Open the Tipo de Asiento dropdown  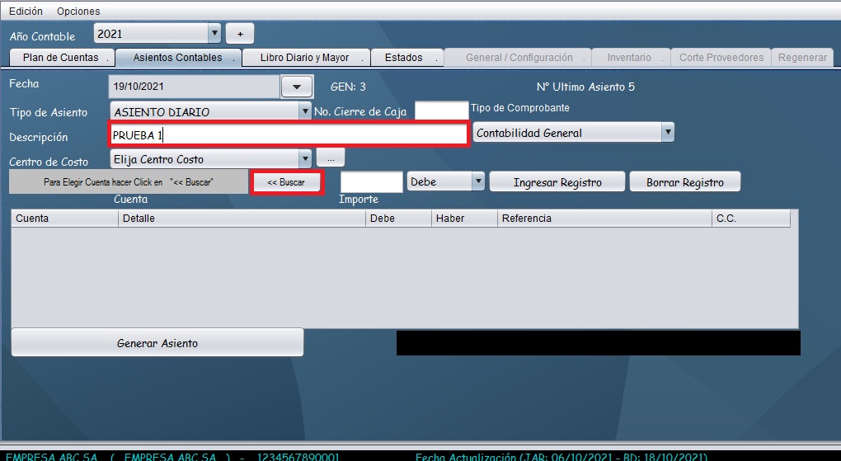coord(305,111)
